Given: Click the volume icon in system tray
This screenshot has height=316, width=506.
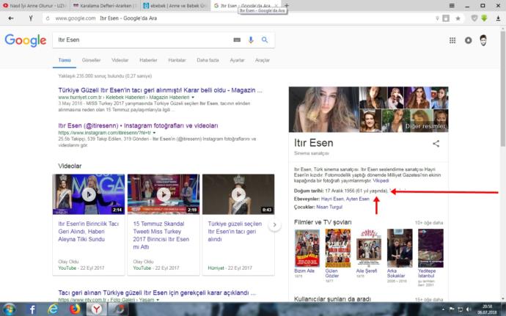Looking at the screenshot, I should point(469,309).
